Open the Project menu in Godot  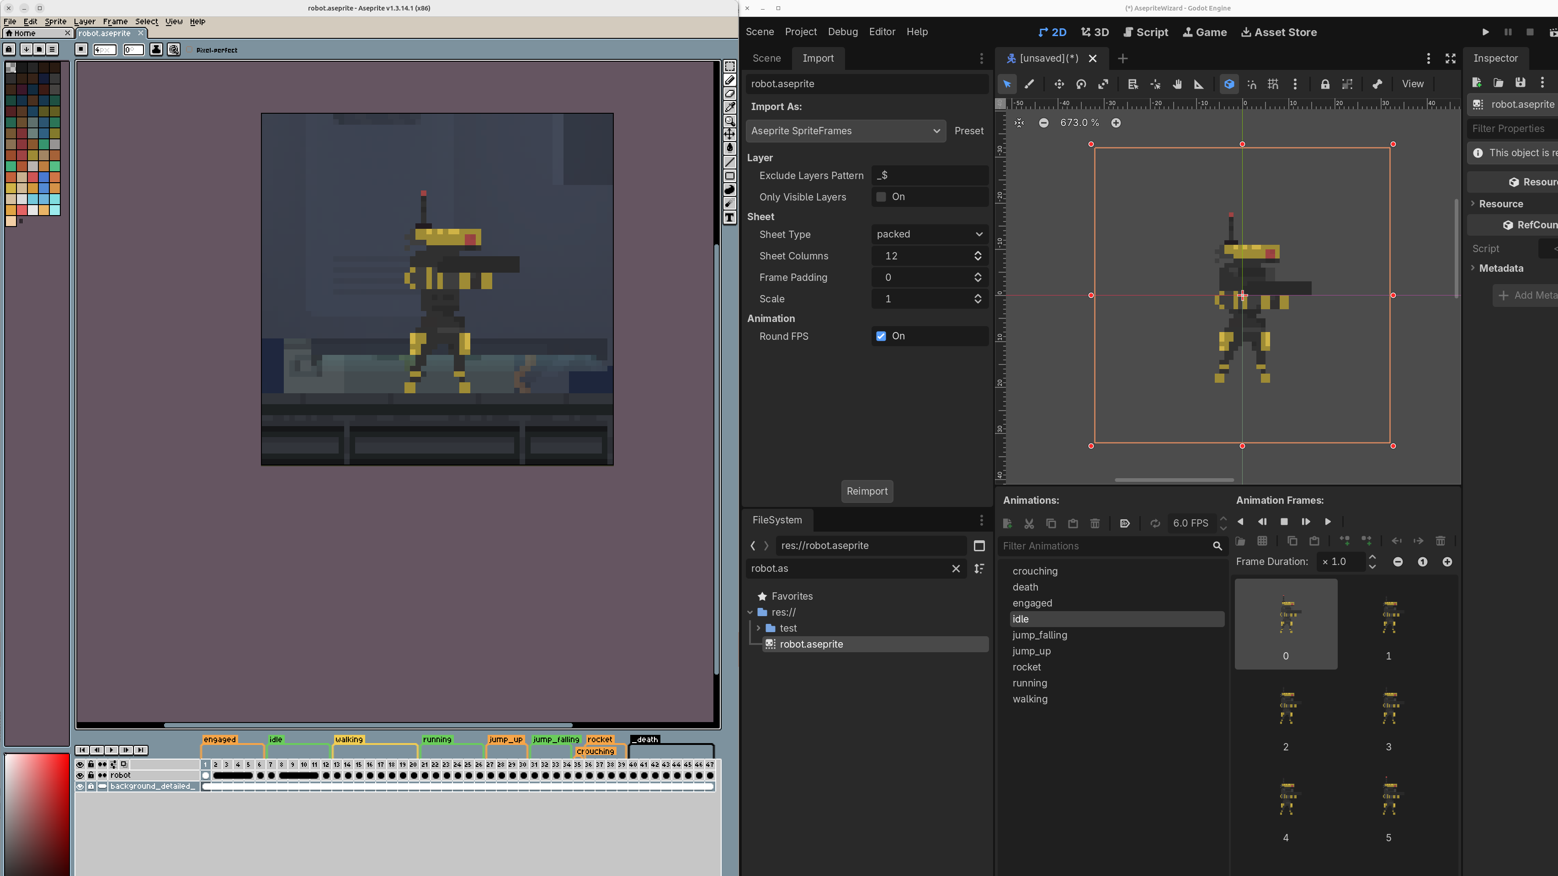click(801, 32)
